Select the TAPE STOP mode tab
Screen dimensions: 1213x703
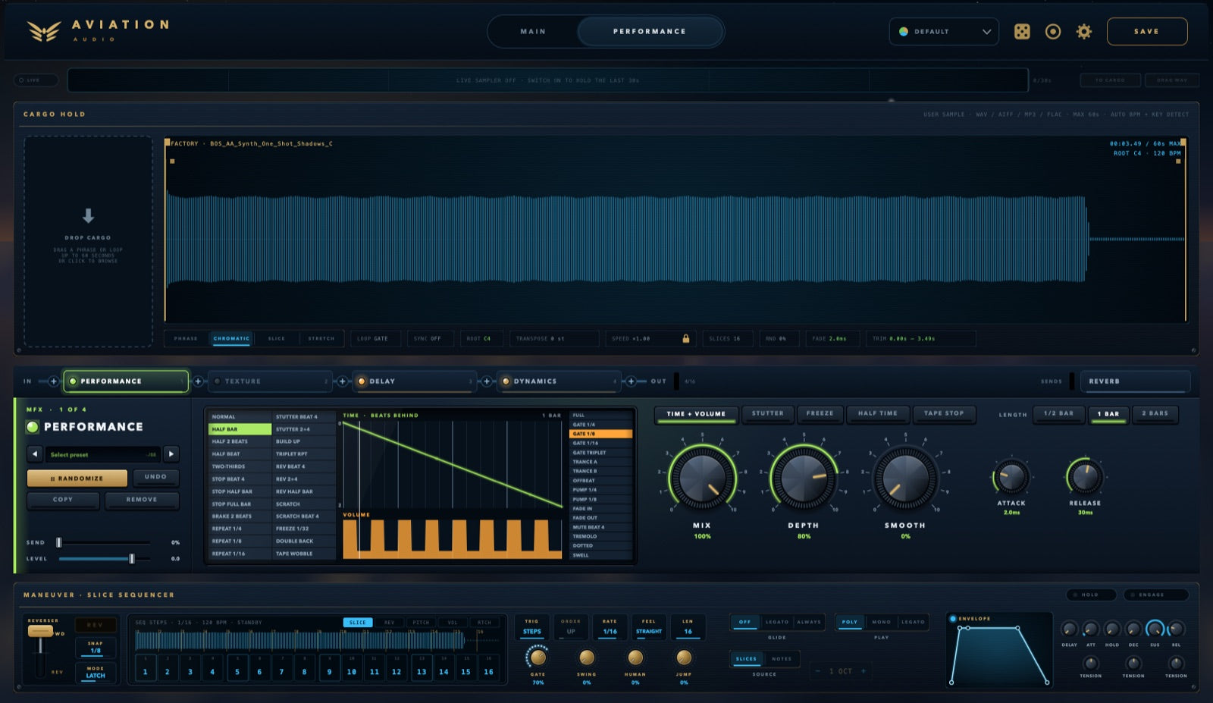tap(944, 413)
